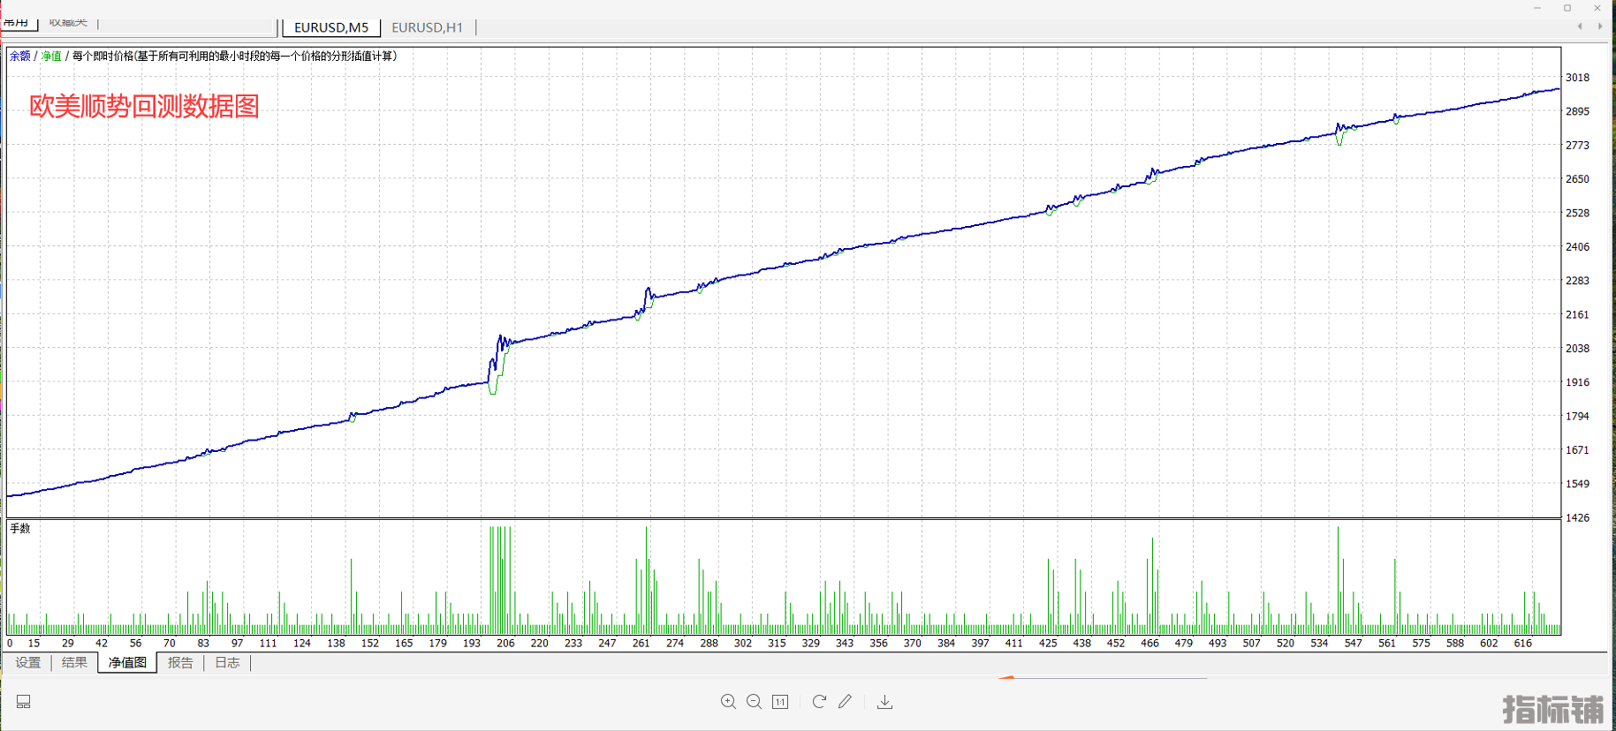This screenshot has width=1616, height=731.
Task: Reset image to 1:1 actual size
Action: tap(780, 702)
